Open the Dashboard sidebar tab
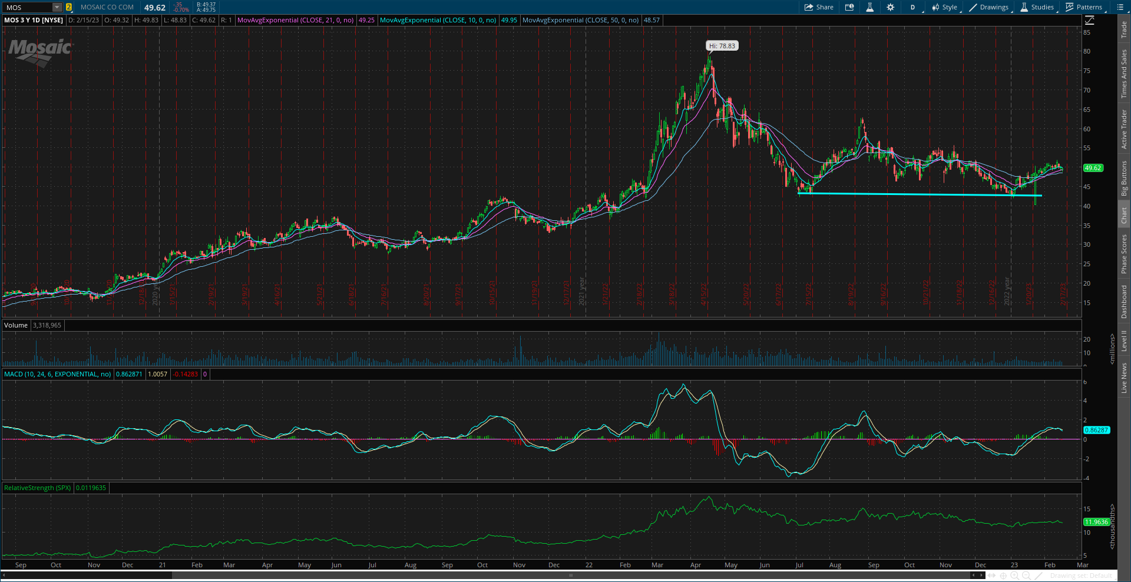 [1124, 302]
